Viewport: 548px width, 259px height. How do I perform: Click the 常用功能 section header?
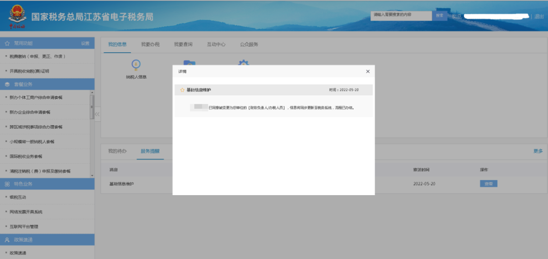47,43
